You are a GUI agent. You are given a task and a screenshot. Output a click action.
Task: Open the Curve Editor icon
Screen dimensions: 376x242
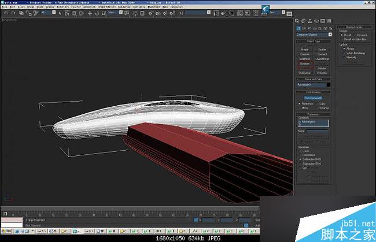240,13
